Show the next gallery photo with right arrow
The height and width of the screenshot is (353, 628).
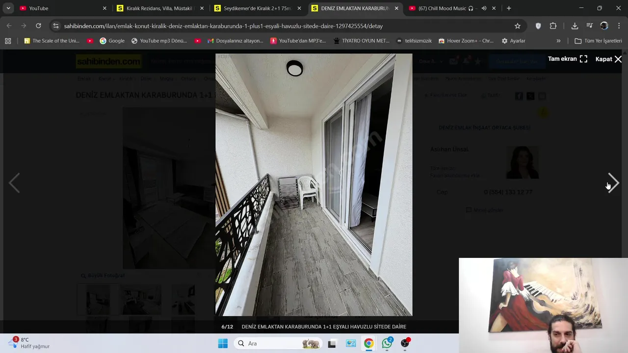click(613, 183)
